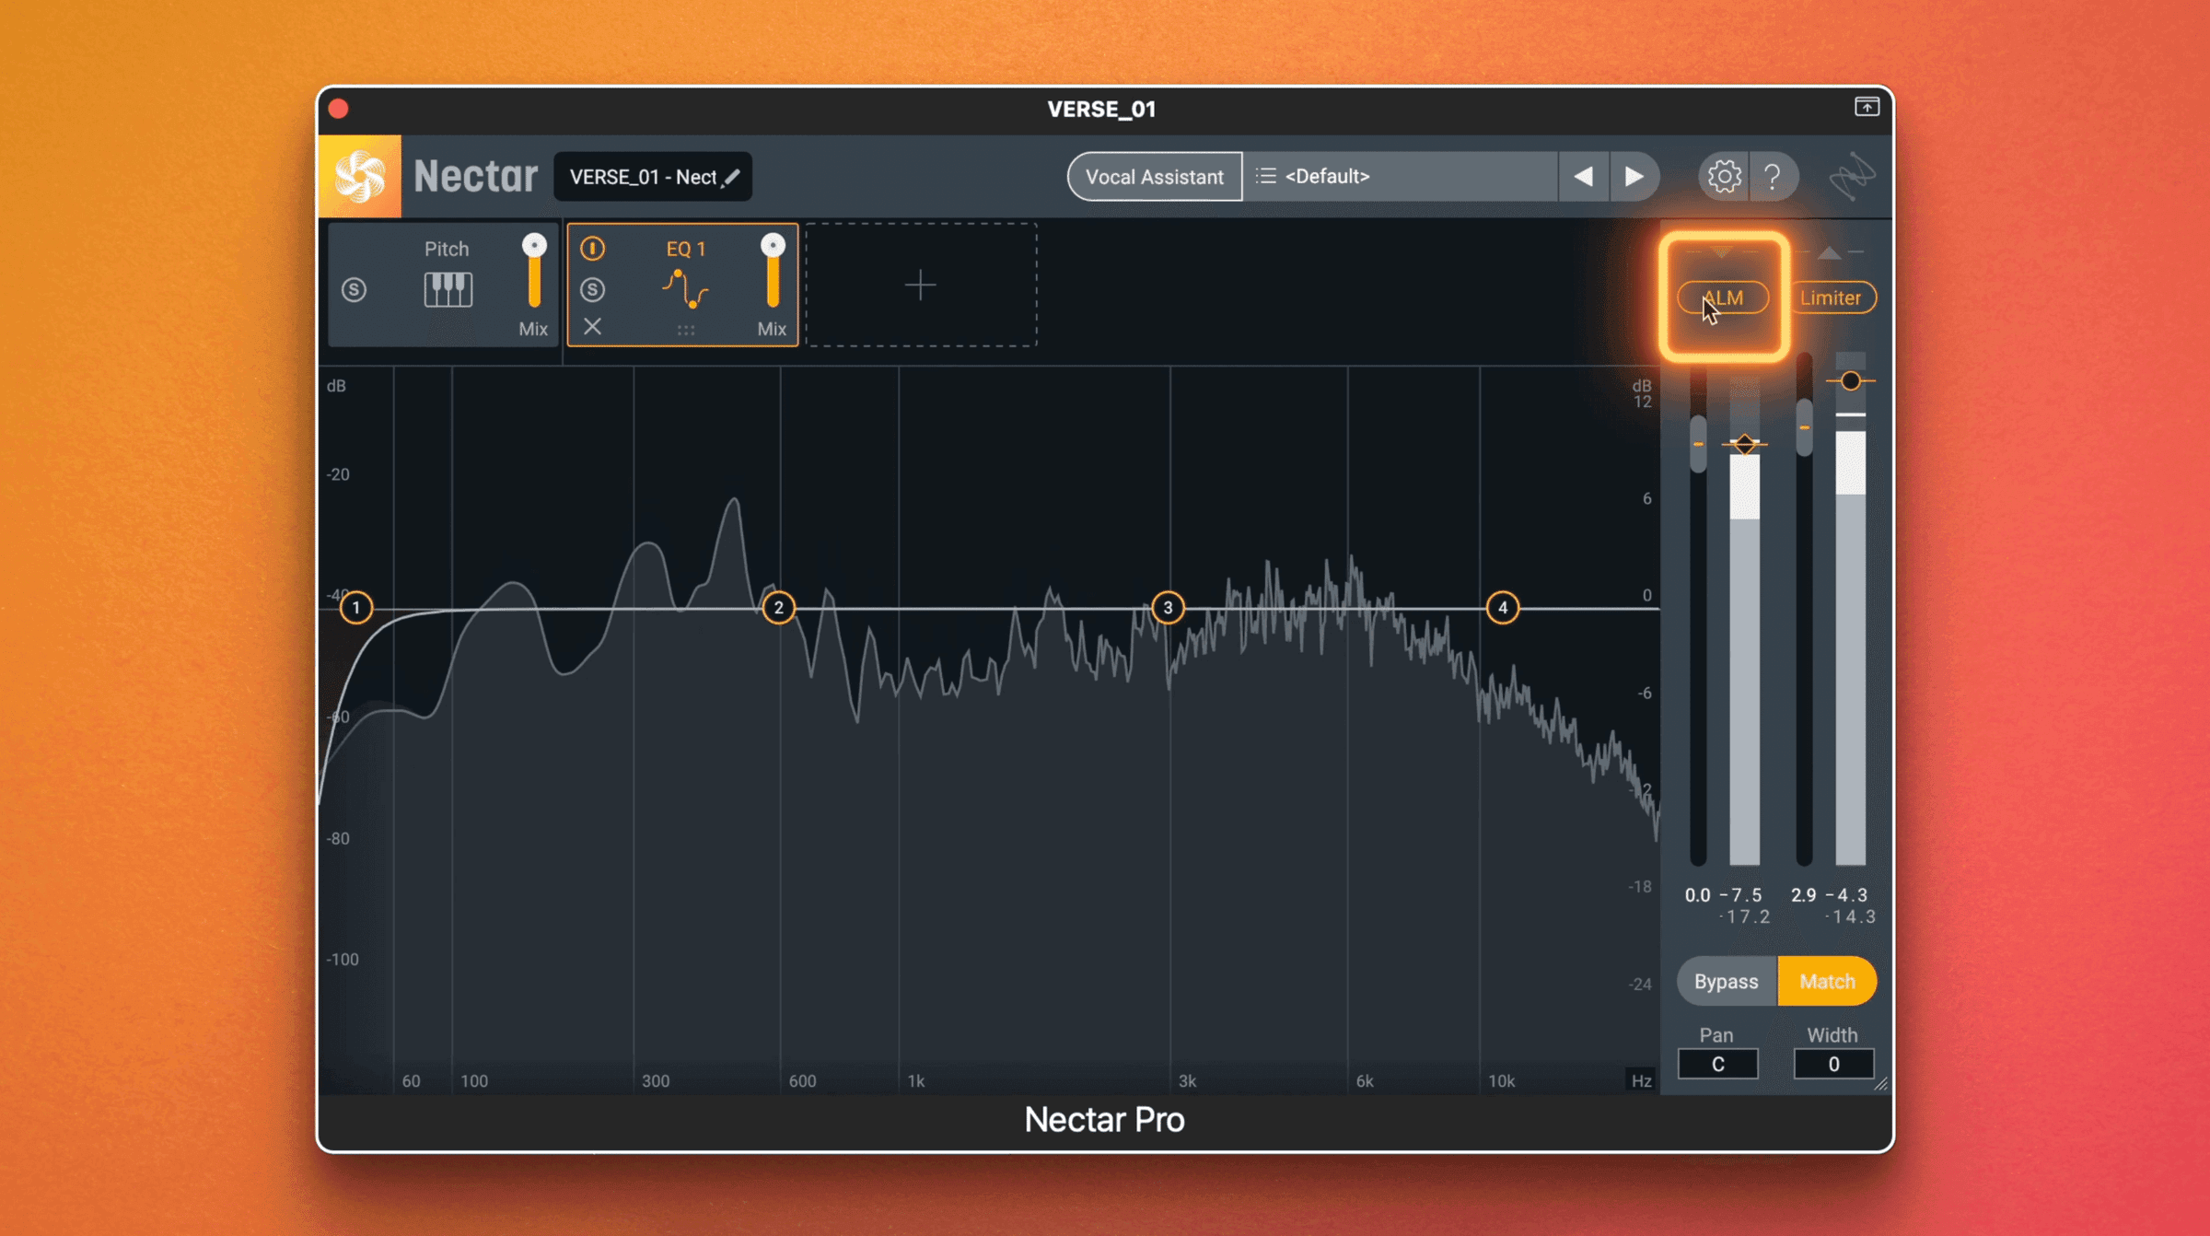Click the iZotope scribble logo icon
The height and width of the screenshot is (1236, 2210).
[1852, 176]
